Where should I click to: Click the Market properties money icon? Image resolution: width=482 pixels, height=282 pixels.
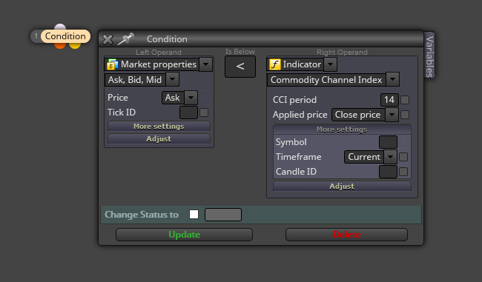[113, 64]
